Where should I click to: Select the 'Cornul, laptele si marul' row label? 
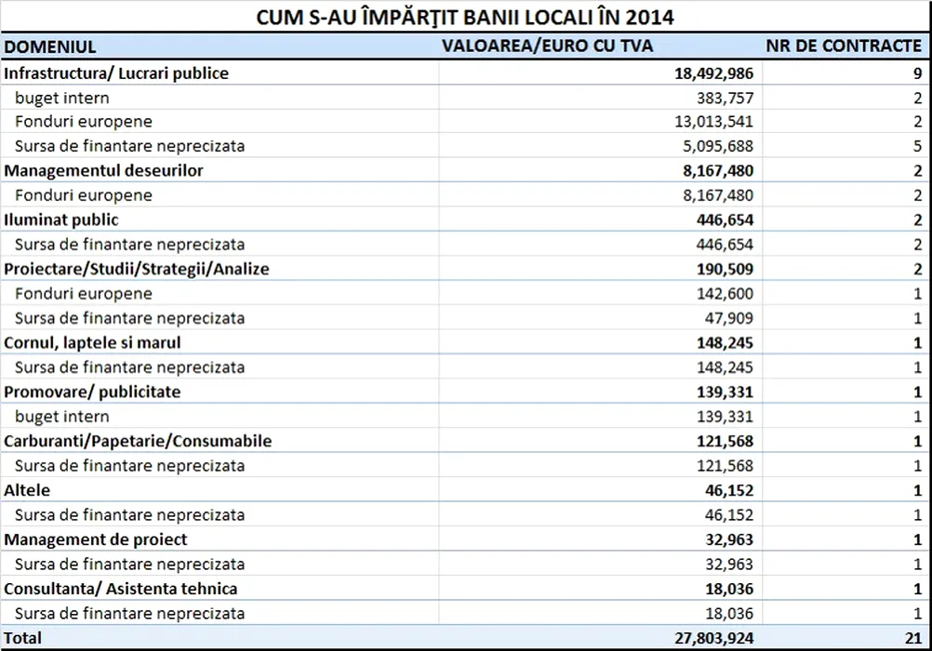[92, 342]
